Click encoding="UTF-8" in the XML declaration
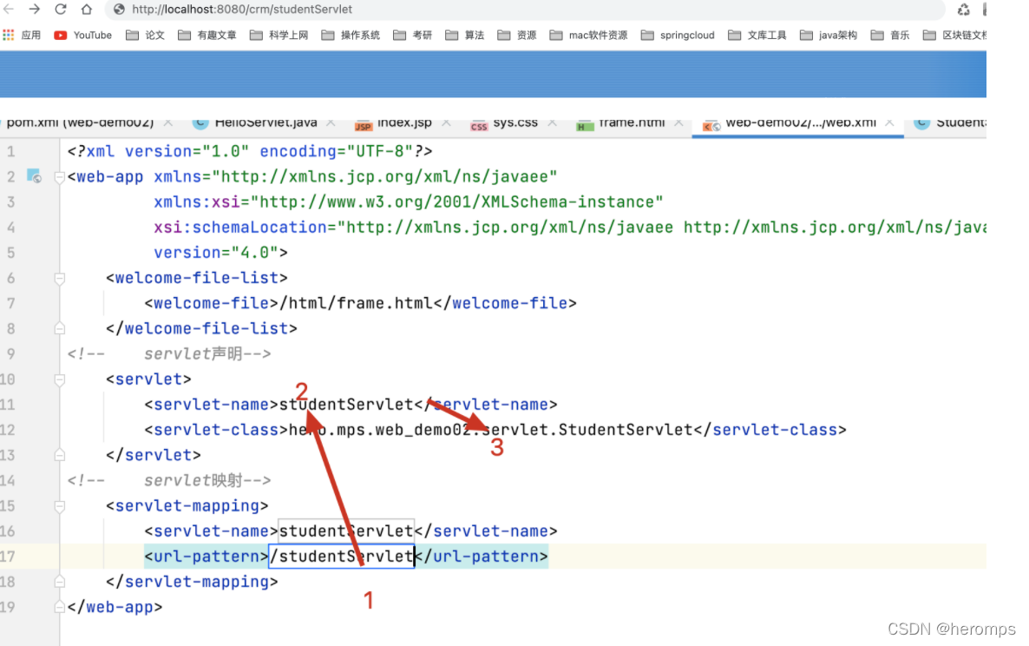This screenshot has width=1029, height=646. pos(337,152)
